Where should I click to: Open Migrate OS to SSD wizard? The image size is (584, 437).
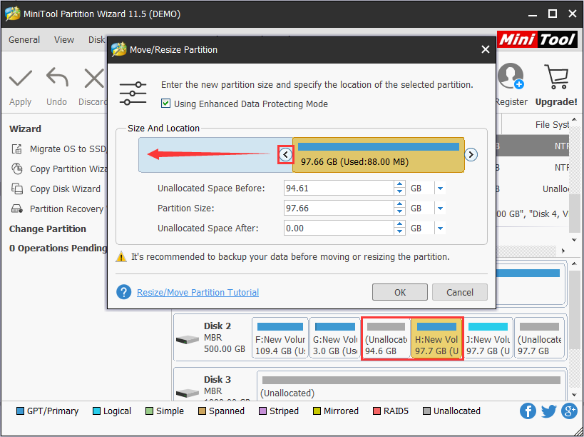tap(59, 149)
